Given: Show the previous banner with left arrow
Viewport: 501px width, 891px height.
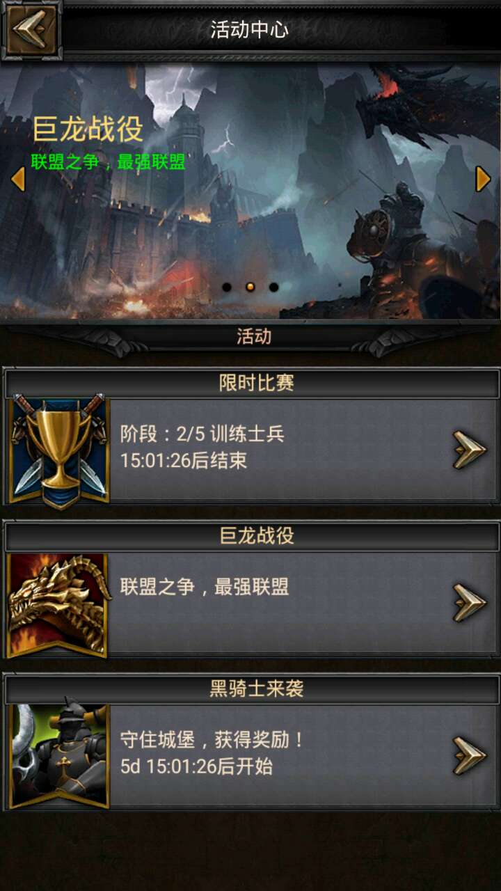Looking at the screenshot, I should tap(18, 179).
